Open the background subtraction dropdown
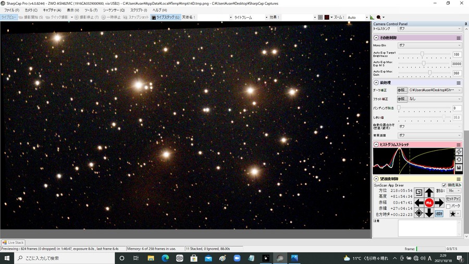The height and width of the screenshot is (264, 469). coord(429,135)
